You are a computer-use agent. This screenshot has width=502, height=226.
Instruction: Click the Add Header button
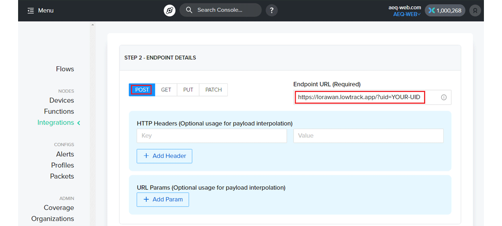pos(165,156)
